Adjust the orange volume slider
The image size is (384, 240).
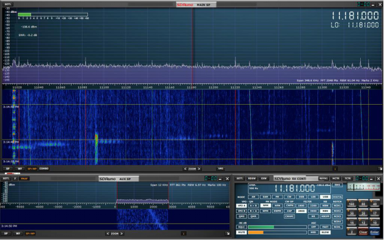coord(277,232)
